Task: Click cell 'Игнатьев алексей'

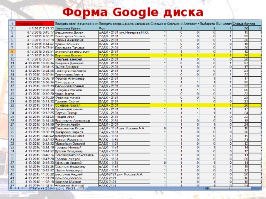Action: point(76,59)
